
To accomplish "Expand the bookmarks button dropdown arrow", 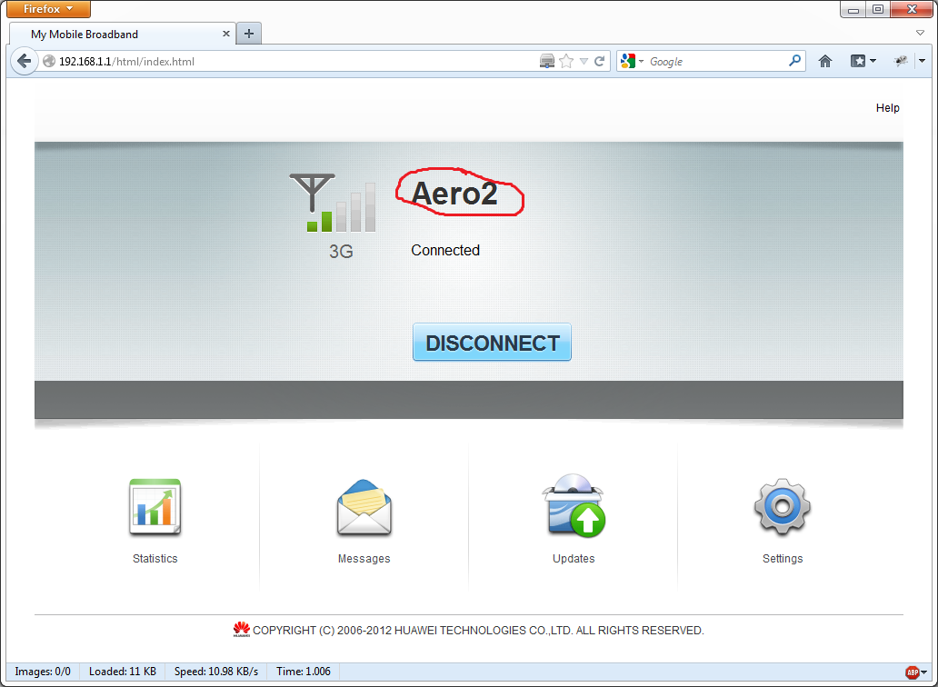I will (873, 61).
